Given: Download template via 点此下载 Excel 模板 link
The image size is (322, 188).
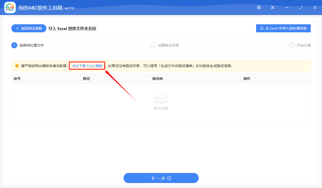Looking at the screenshot, I should pyautogui.click(x=87, y=66).
